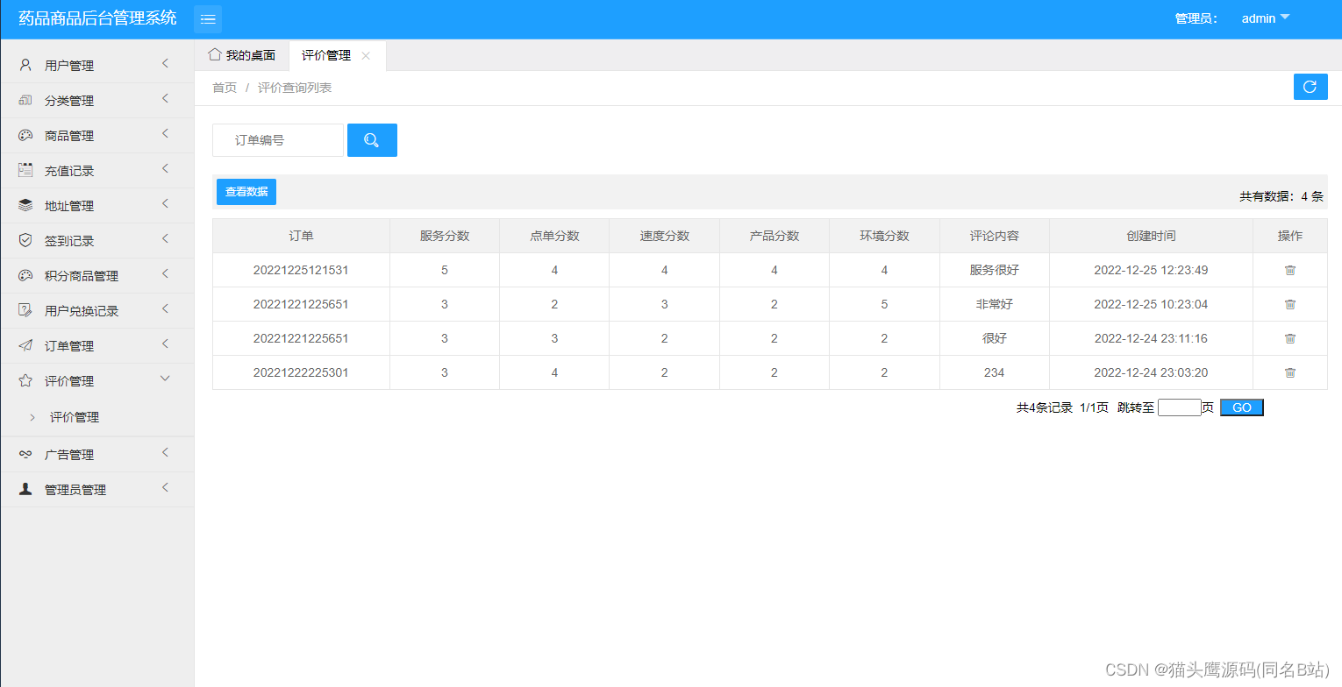Close the 评价管理 tab

click(366, 55)
